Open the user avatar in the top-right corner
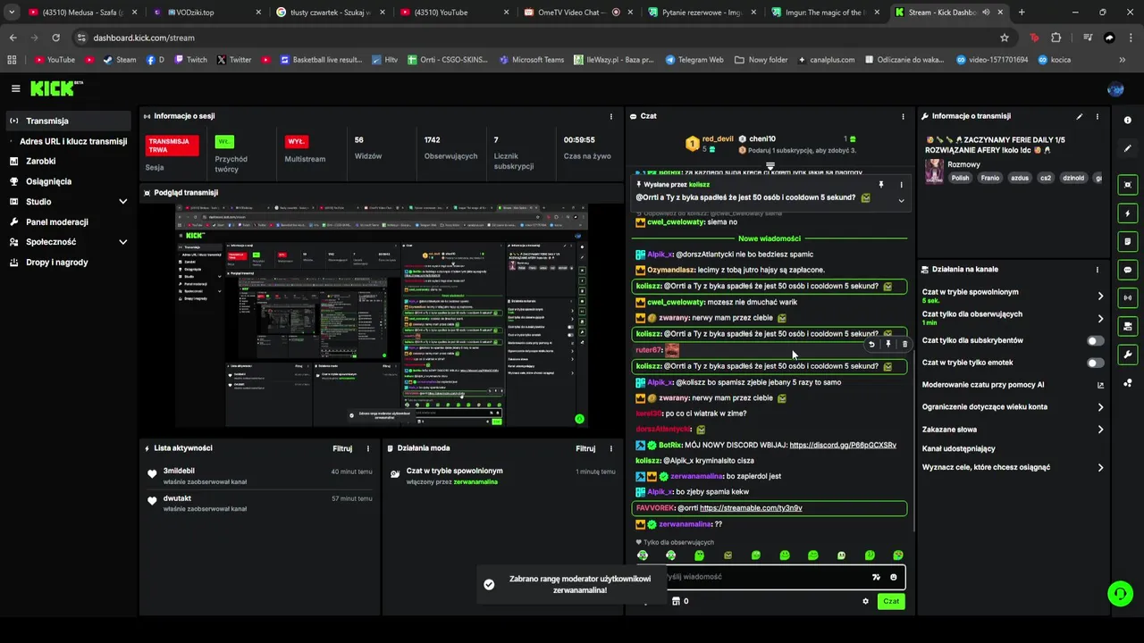The height and width of the screenshot is (643, 1144). (x=1115, y=89)
